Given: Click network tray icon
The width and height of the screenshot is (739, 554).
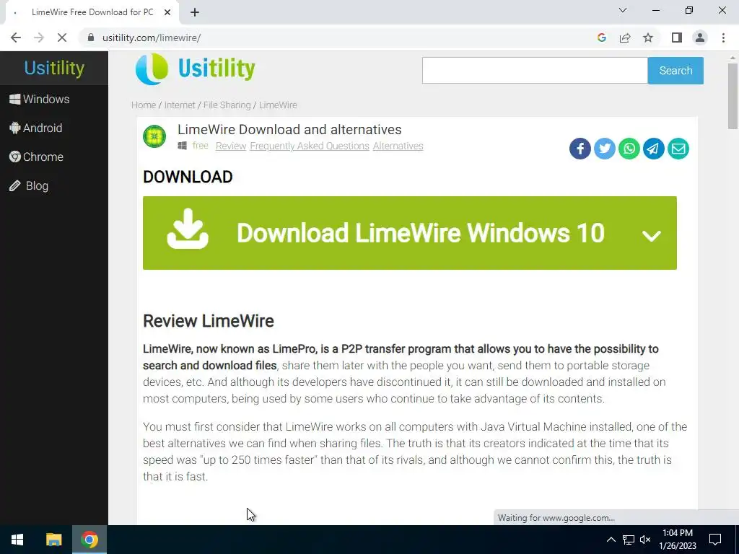Looking at the screenshot, I should coord(629,540).
